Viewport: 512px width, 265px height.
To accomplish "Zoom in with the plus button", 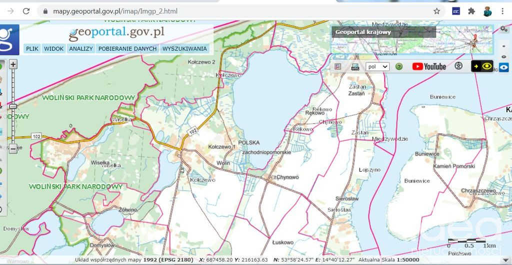I will point(13,64).
